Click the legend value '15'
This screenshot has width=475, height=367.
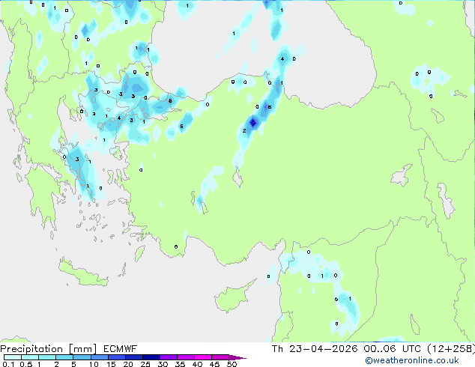(x=111, y=364)
